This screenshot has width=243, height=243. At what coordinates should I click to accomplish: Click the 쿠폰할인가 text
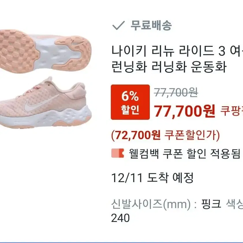click(x=192, y=135)
